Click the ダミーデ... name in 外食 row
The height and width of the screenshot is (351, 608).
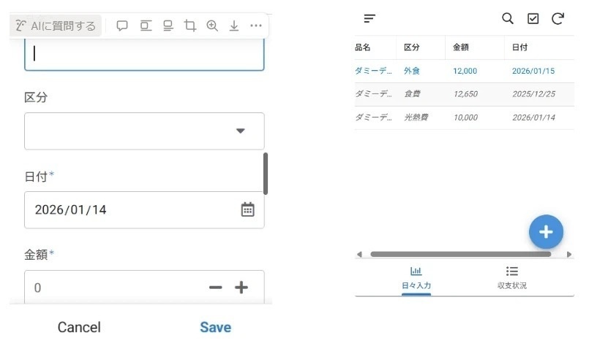(x=373, y=71)
